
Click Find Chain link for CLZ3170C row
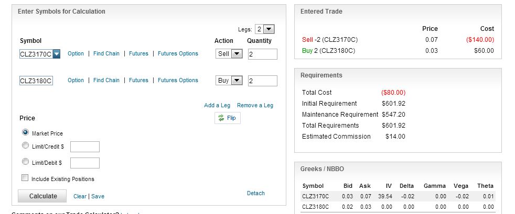click(x=106, y=53)
